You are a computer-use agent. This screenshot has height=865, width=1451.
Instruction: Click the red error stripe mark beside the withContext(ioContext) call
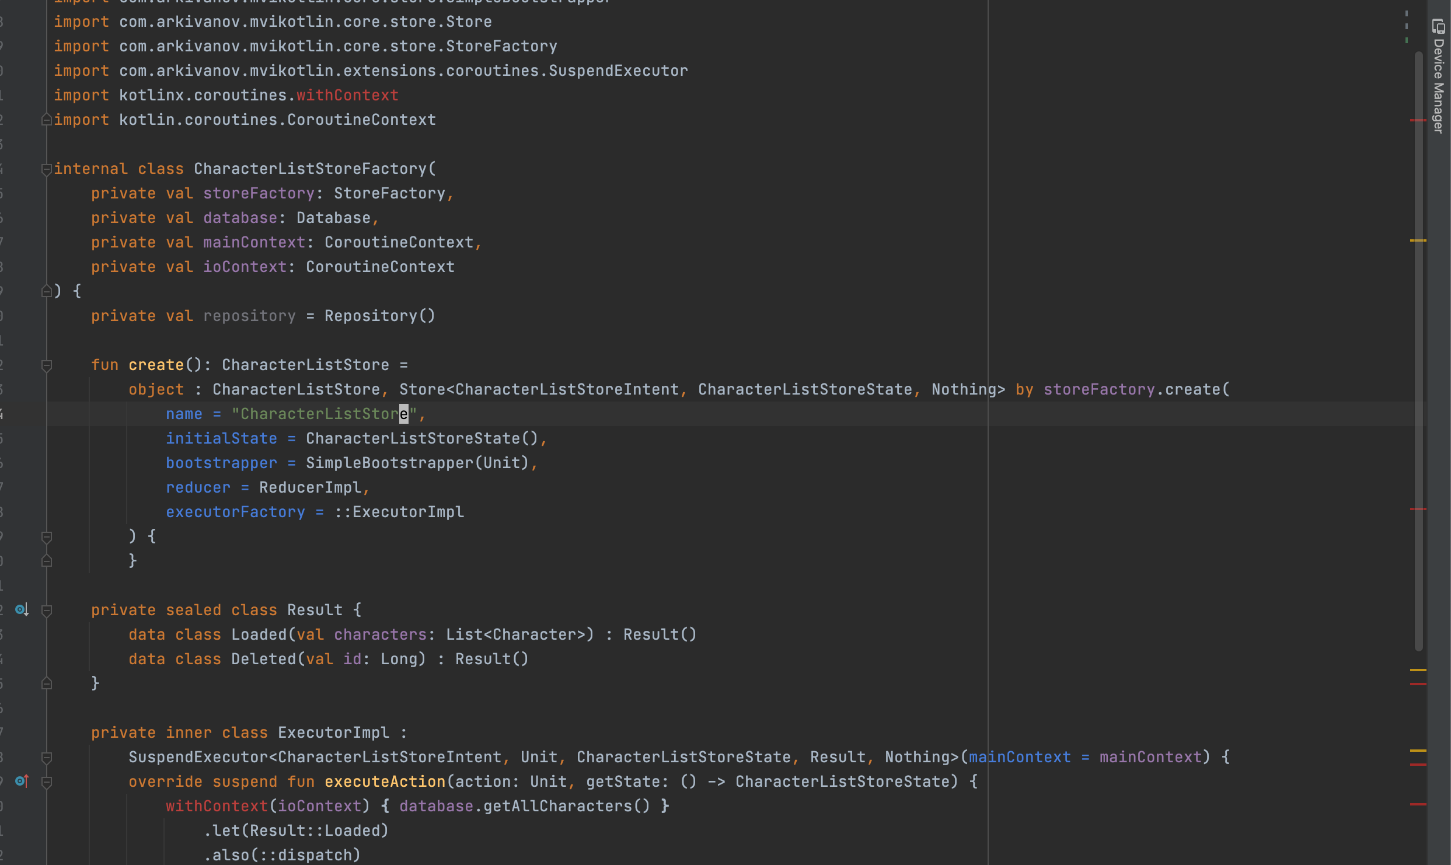1418,804
